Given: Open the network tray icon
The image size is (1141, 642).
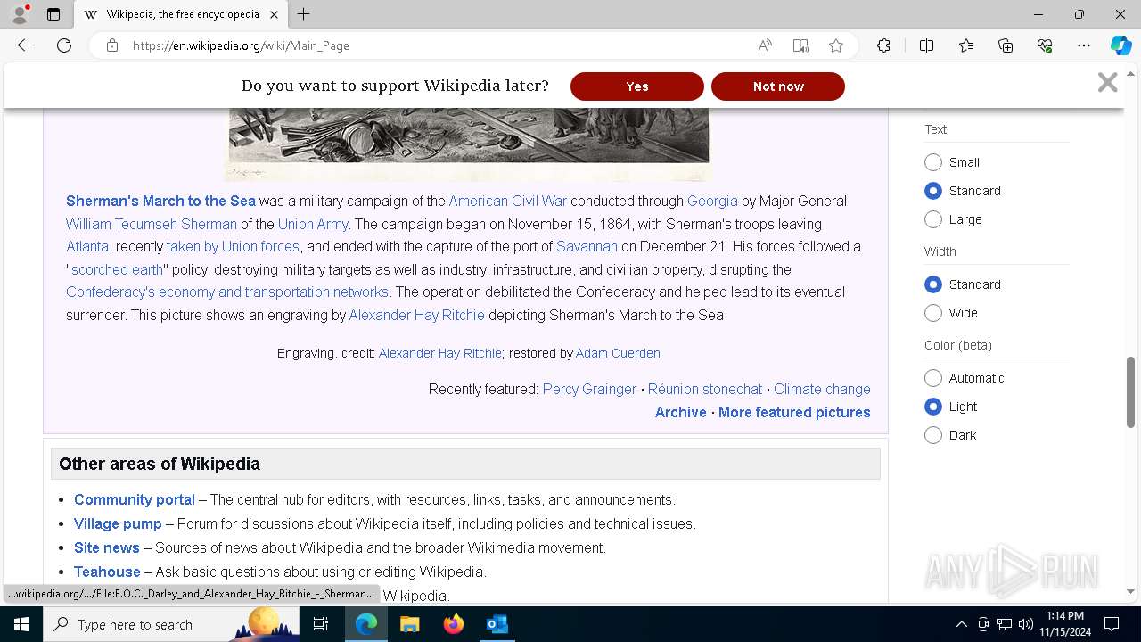Looking at the screenshot, I should click(1005, 624).
